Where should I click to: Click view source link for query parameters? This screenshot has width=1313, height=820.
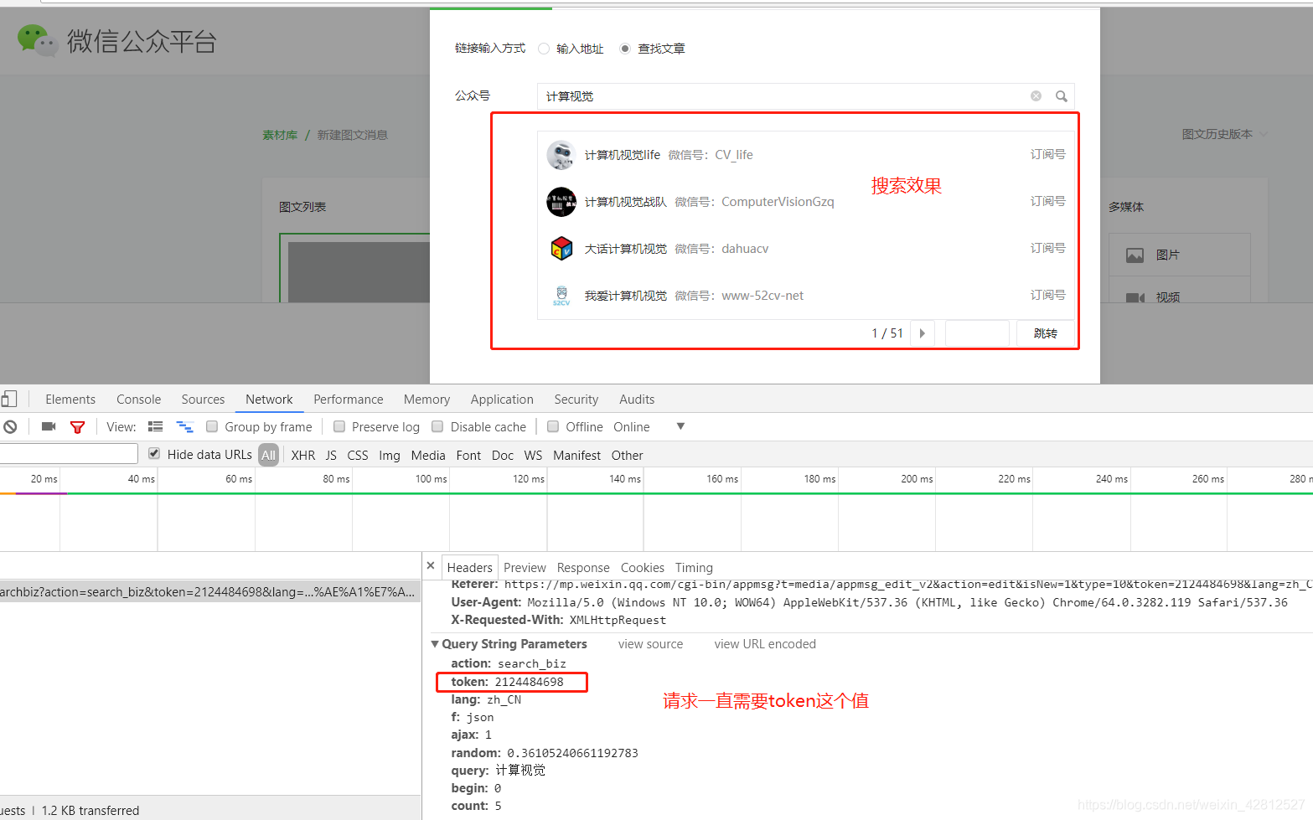[x=651, y=644]
